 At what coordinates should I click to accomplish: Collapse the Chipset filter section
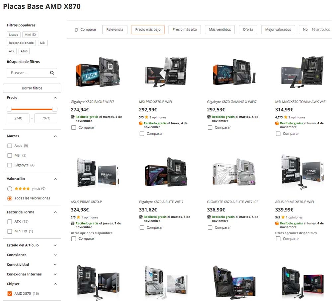pyautogui.click(x=55, y=284)
